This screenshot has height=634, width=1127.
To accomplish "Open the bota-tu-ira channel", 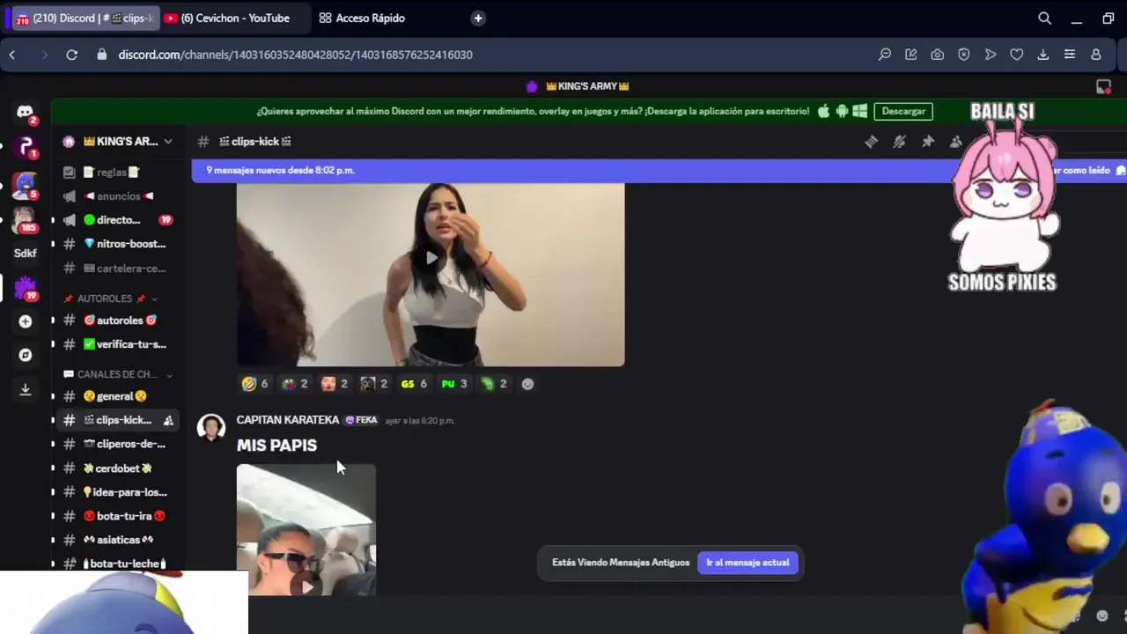I will pos(118,516).
